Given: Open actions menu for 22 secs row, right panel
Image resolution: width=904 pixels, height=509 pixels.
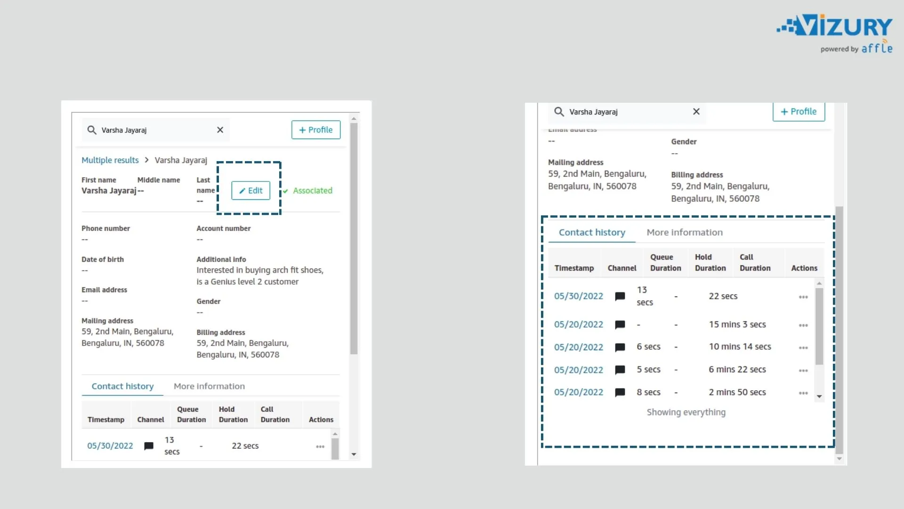Looking at the screenshot, I should (x=803, y=297).
